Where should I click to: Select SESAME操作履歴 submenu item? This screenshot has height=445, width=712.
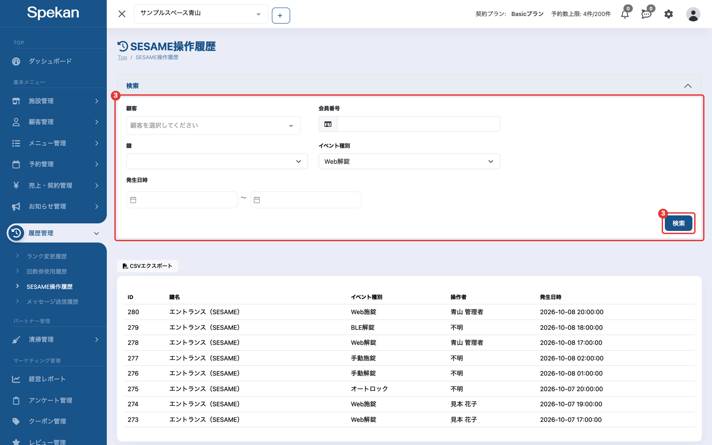click(x=49, y=287)
